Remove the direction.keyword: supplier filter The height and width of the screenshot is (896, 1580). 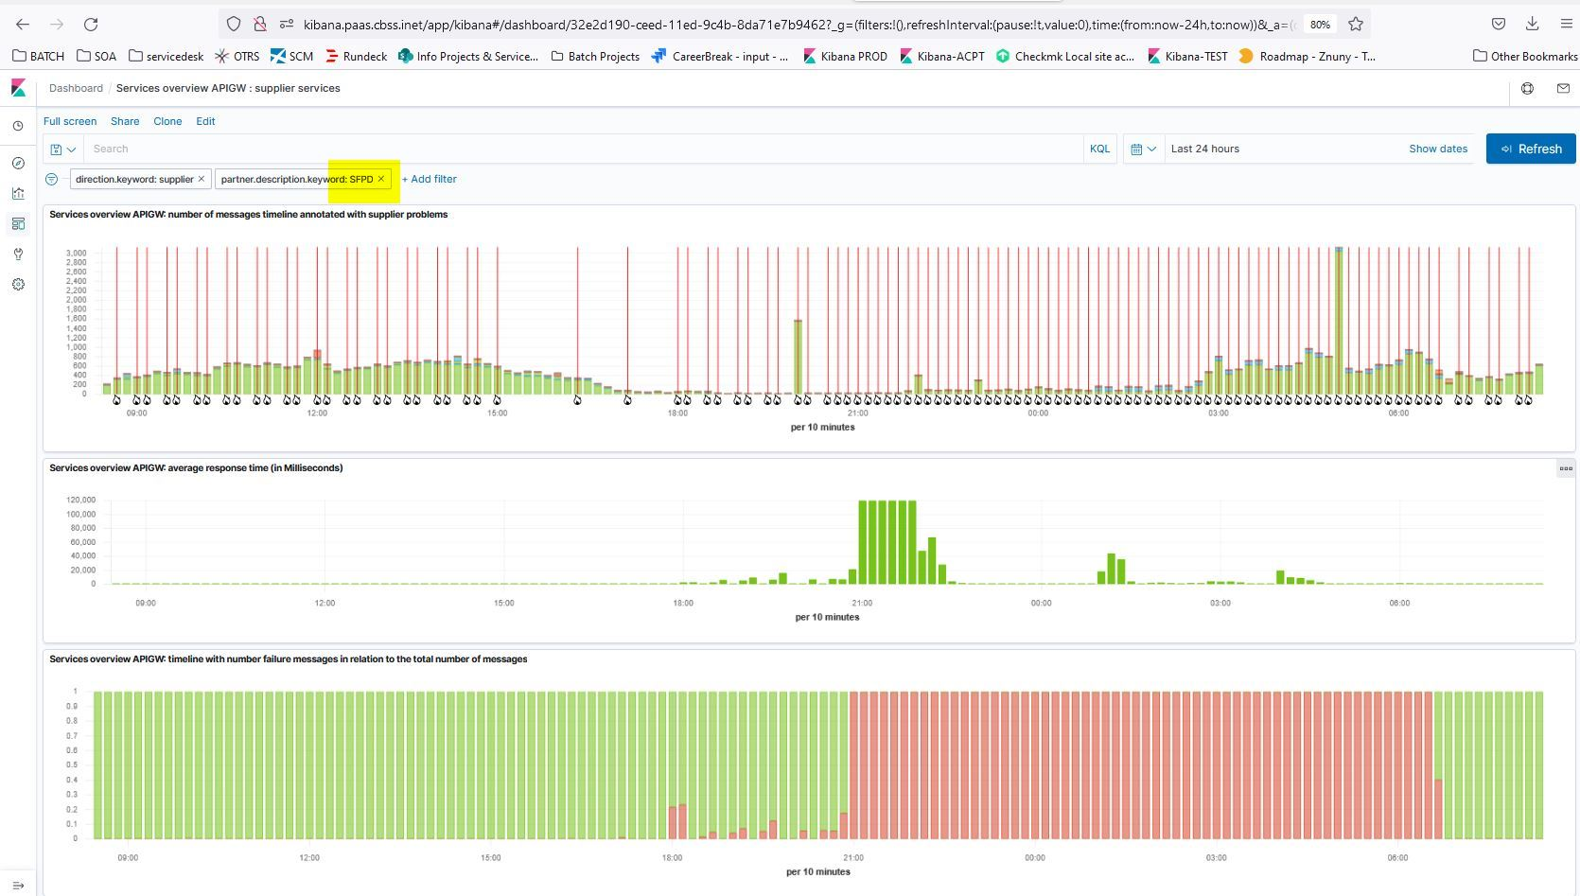[x=202, y=179]
